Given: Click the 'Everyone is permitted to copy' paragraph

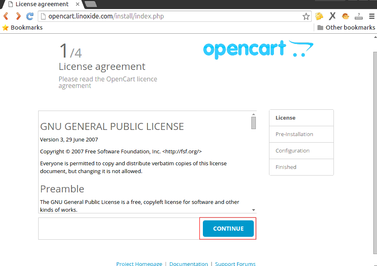Looking at the screenshot, I should pyautogui.click(x=133, y=167).
